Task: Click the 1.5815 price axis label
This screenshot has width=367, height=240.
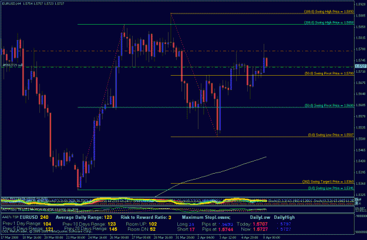Action: pyautogui.click(x=361, y=38)
